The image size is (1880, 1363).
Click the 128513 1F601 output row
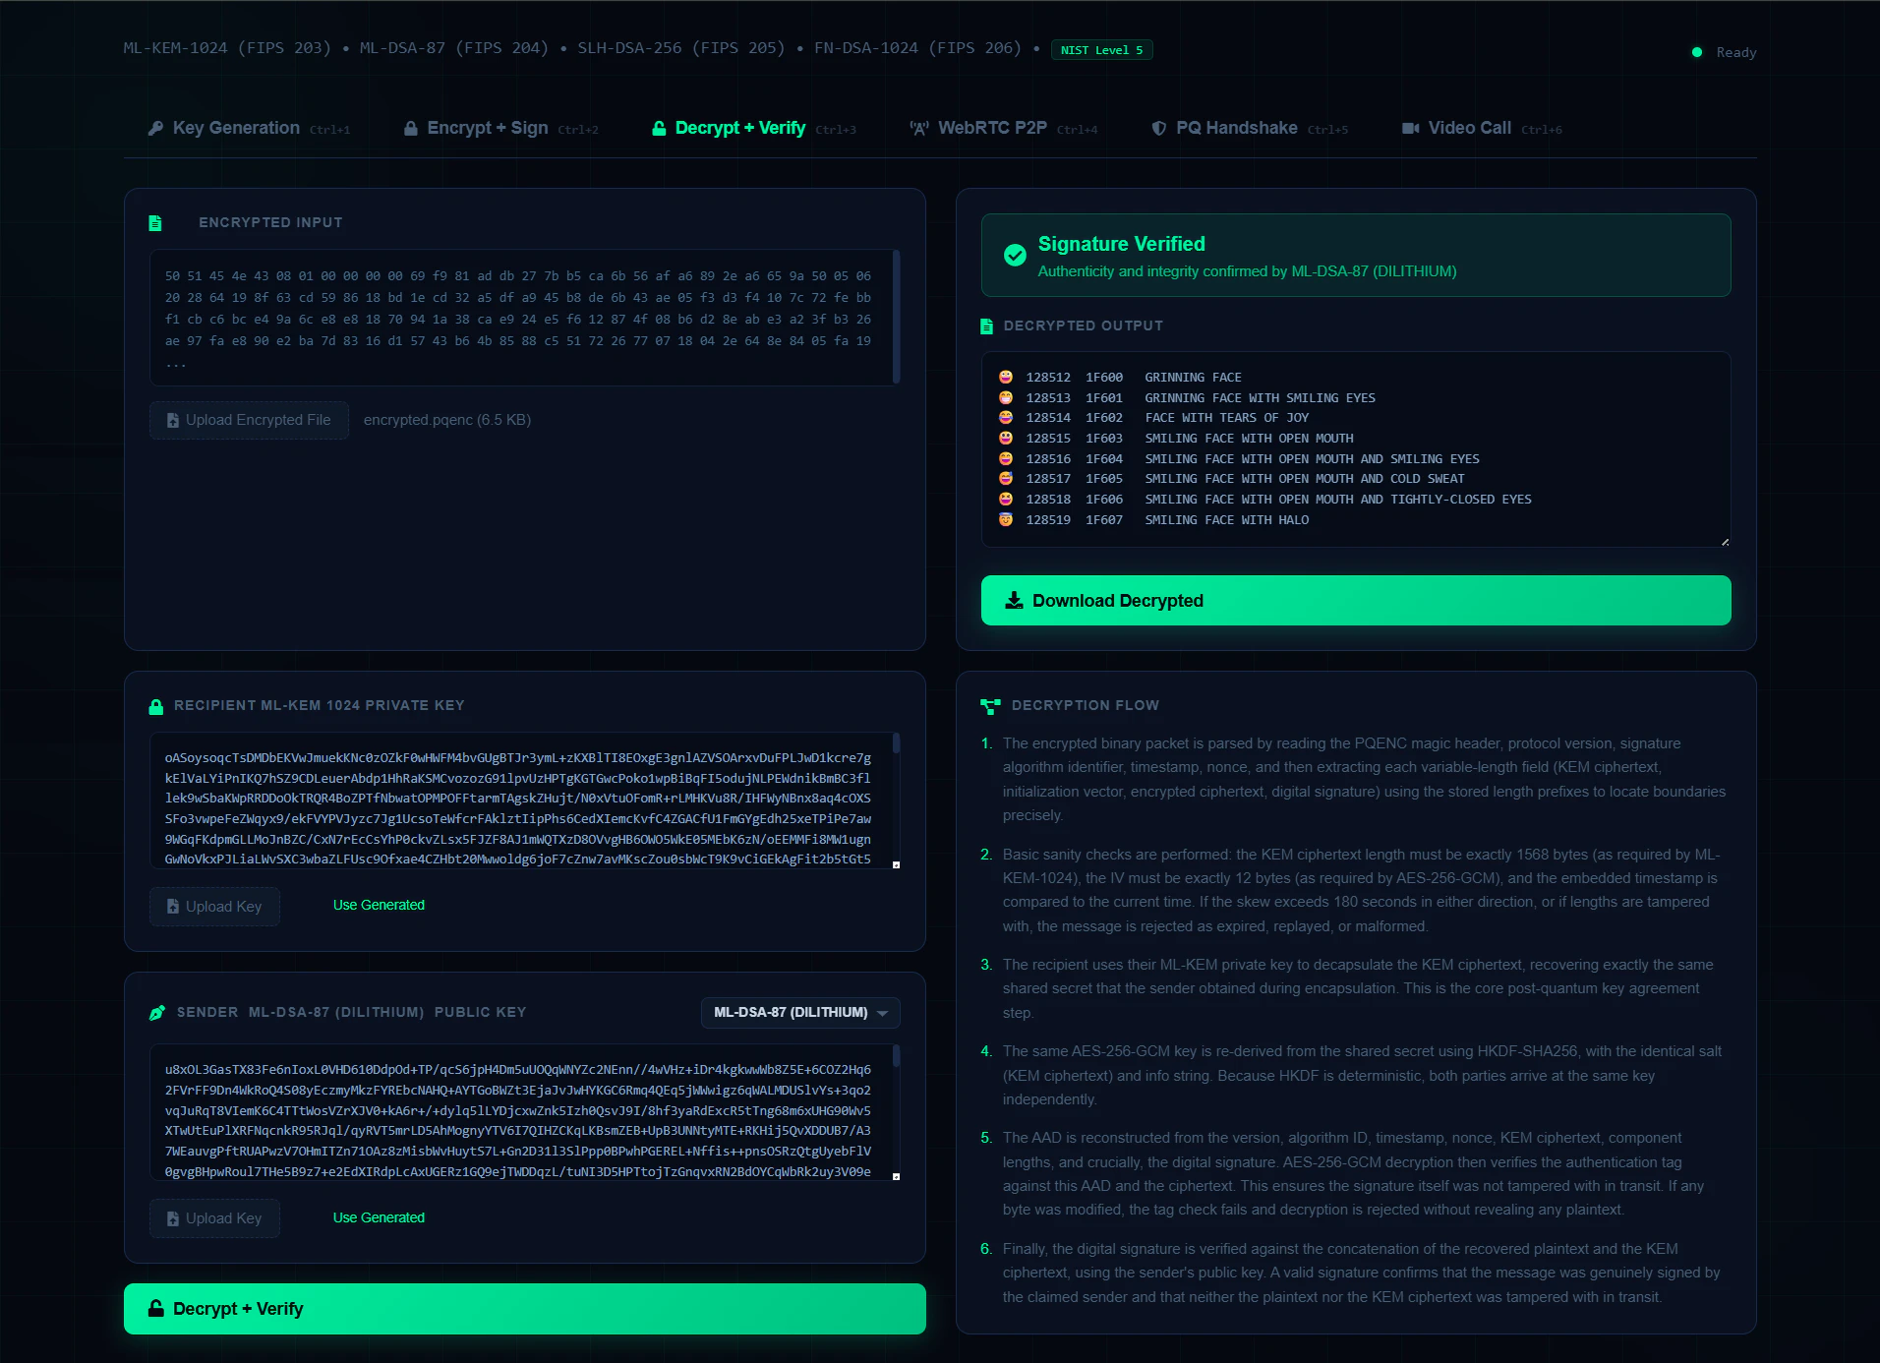tap(1187, 397)
